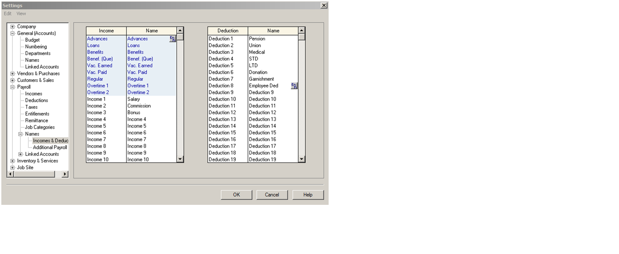Expand Vendors & Purchases node
619x254 pixels.
(x=13, y=73)
